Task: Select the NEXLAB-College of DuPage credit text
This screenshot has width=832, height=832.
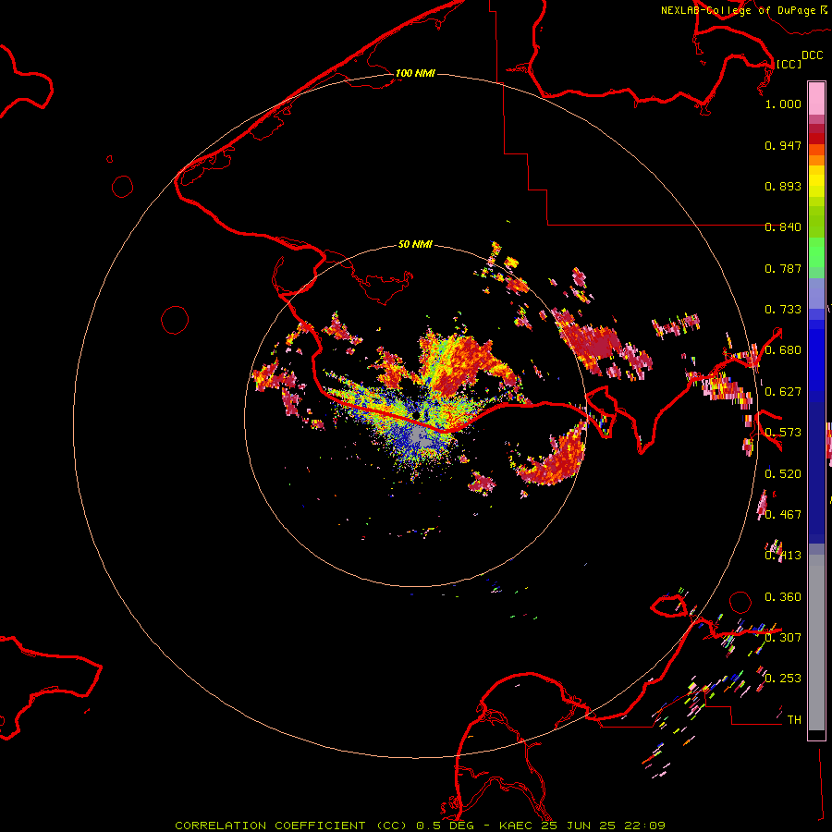Action: 738,10
